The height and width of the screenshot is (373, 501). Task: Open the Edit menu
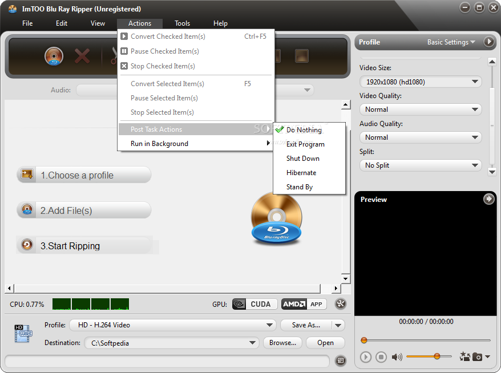pyautogui.click(x=62, y=23)
